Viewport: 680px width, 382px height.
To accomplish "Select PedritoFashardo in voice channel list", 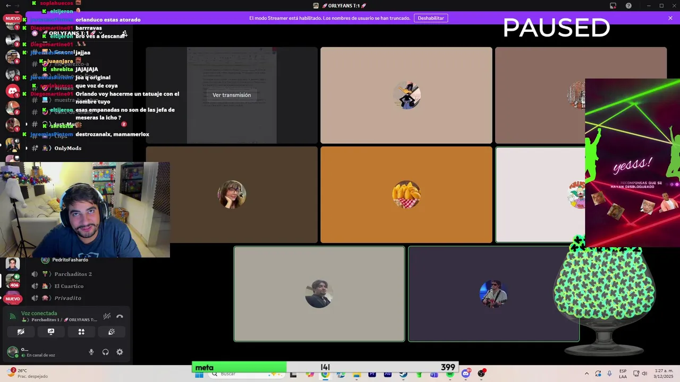I will click(x=70, y=260).
